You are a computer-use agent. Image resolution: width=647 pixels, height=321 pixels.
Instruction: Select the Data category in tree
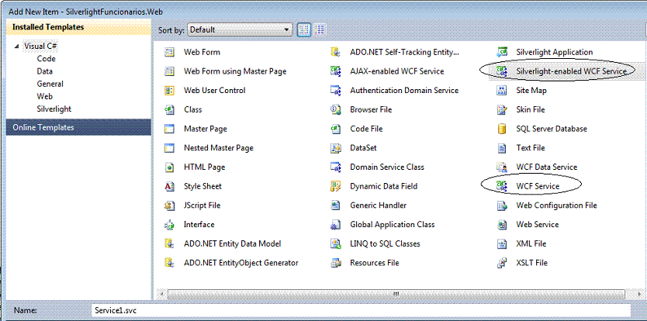(44, 71)
